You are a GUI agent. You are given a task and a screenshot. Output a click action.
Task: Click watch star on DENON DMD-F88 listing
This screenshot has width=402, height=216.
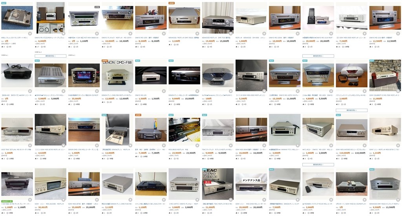130,91
